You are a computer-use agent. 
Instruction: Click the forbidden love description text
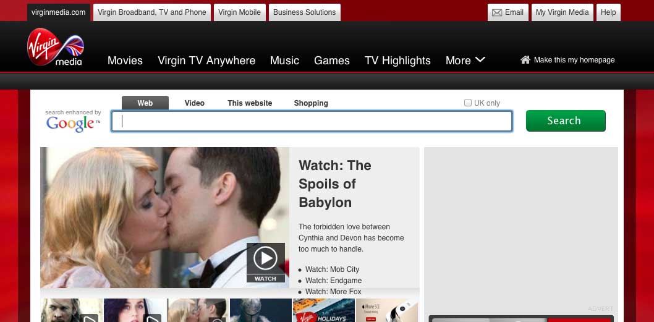coord(351,238)
